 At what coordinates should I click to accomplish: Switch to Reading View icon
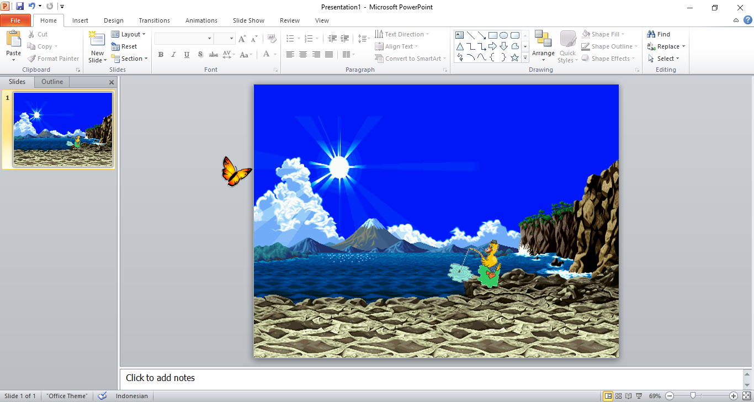tap(628, 396)
